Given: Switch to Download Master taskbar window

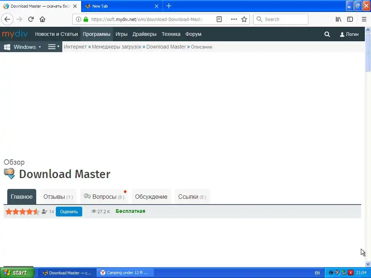Looking at the screenshot, I should click(x=67, y=273).
